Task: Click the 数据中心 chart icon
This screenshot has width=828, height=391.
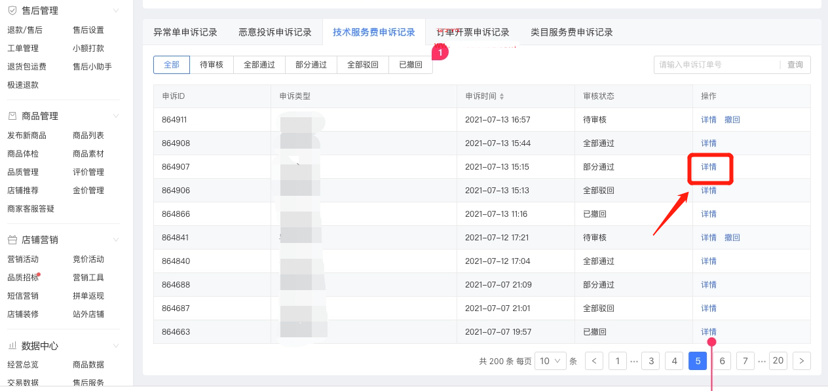Action: 12,346
